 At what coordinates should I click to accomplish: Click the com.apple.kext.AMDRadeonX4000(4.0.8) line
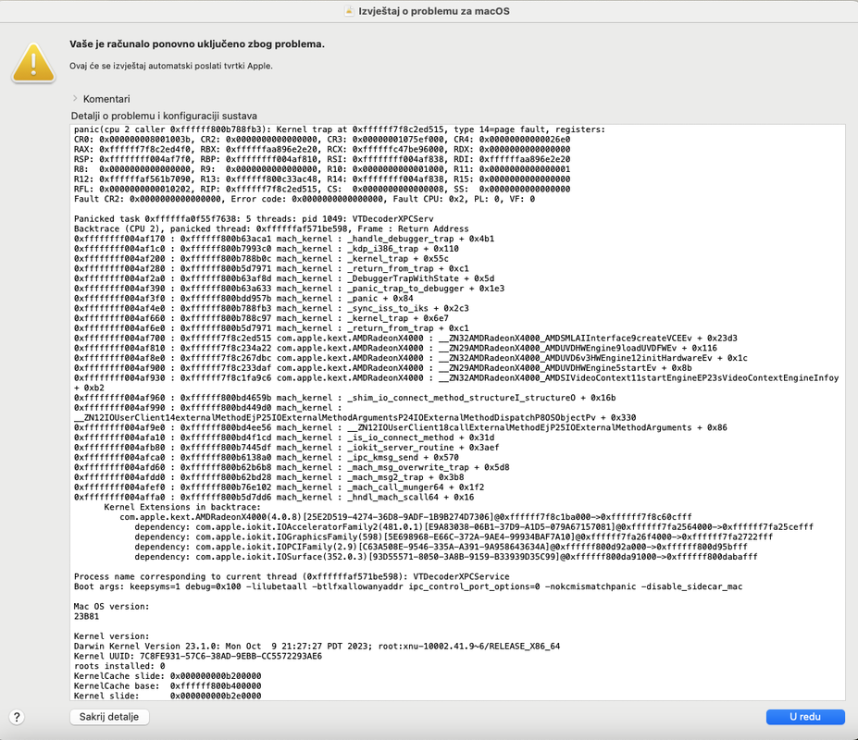(x=405, y=517)
